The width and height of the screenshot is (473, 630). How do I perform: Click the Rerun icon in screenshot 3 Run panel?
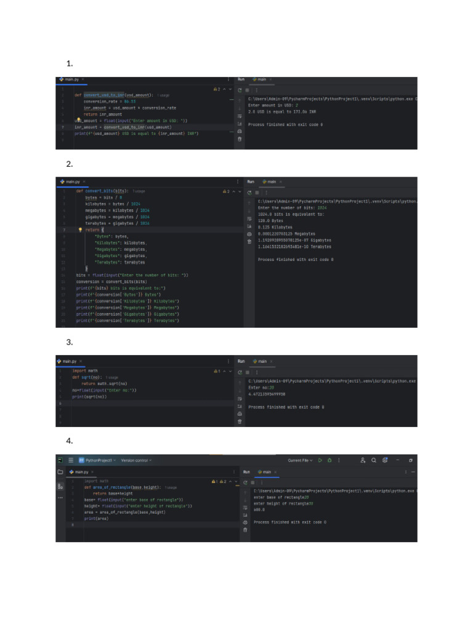pos(240,372)
